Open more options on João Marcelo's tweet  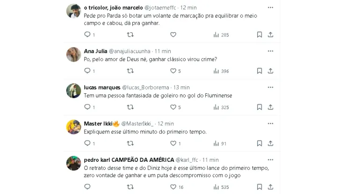tap(271, 8)
